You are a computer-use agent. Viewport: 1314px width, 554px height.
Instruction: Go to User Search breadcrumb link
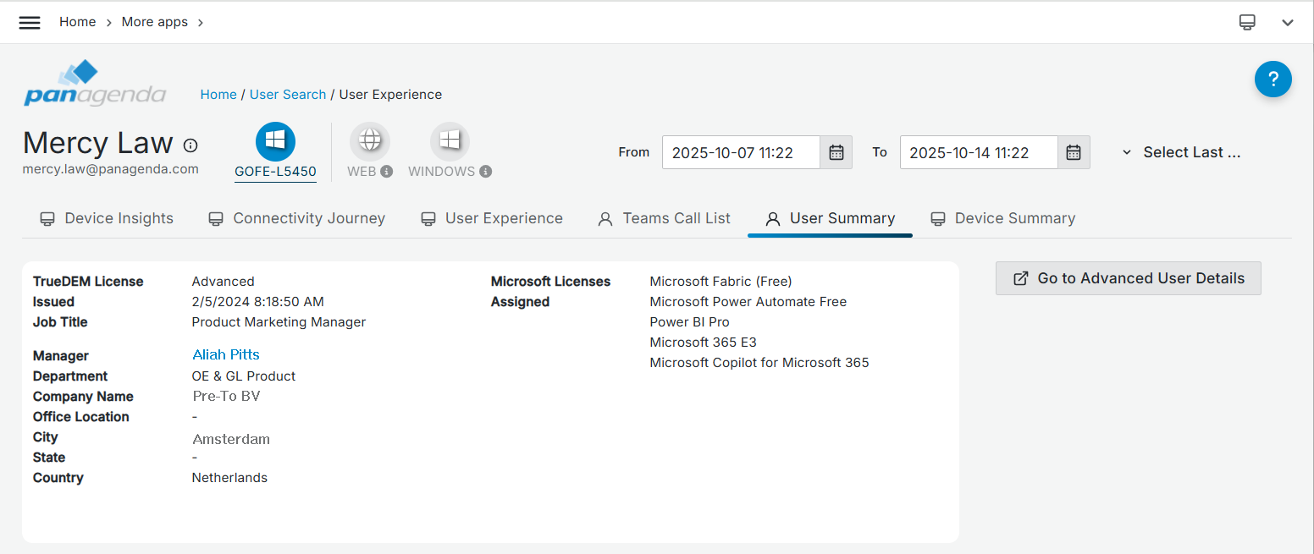pyautogui.click(x=287, y=95)
